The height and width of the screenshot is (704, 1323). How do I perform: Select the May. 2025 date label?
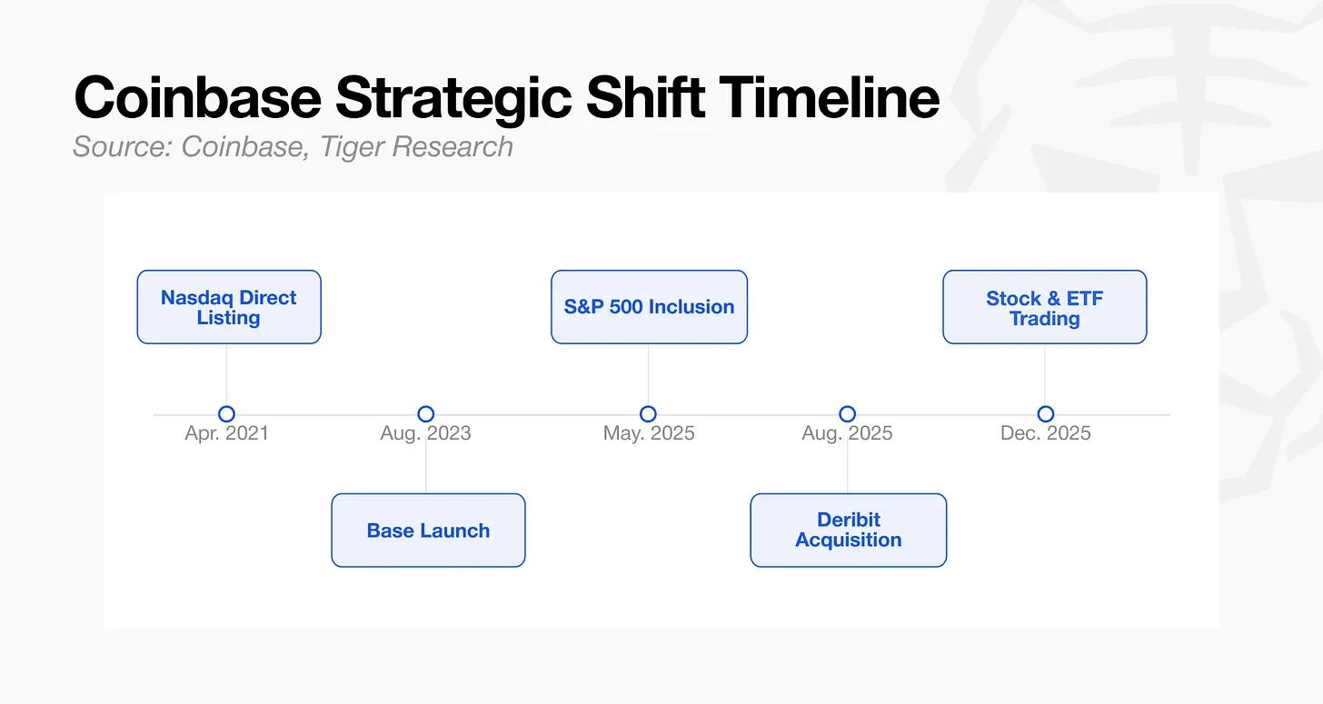649,433
